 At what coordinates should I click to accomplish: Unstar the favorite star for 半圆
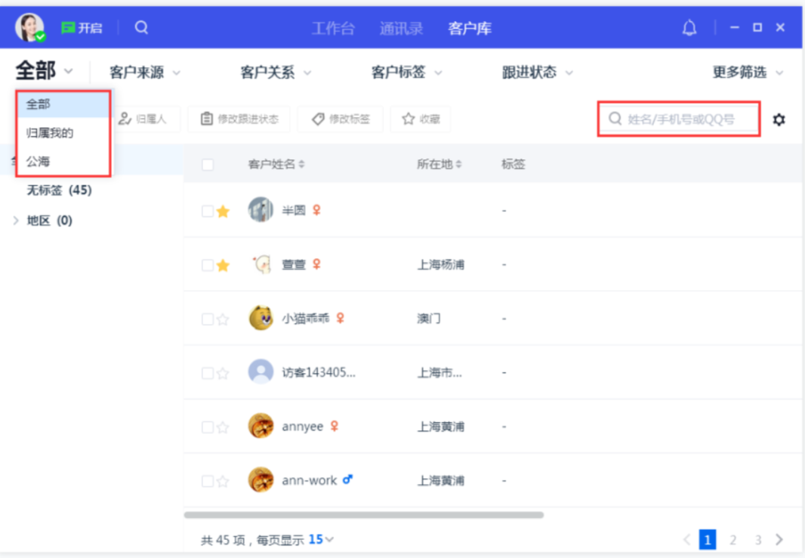tap(222, 211)
